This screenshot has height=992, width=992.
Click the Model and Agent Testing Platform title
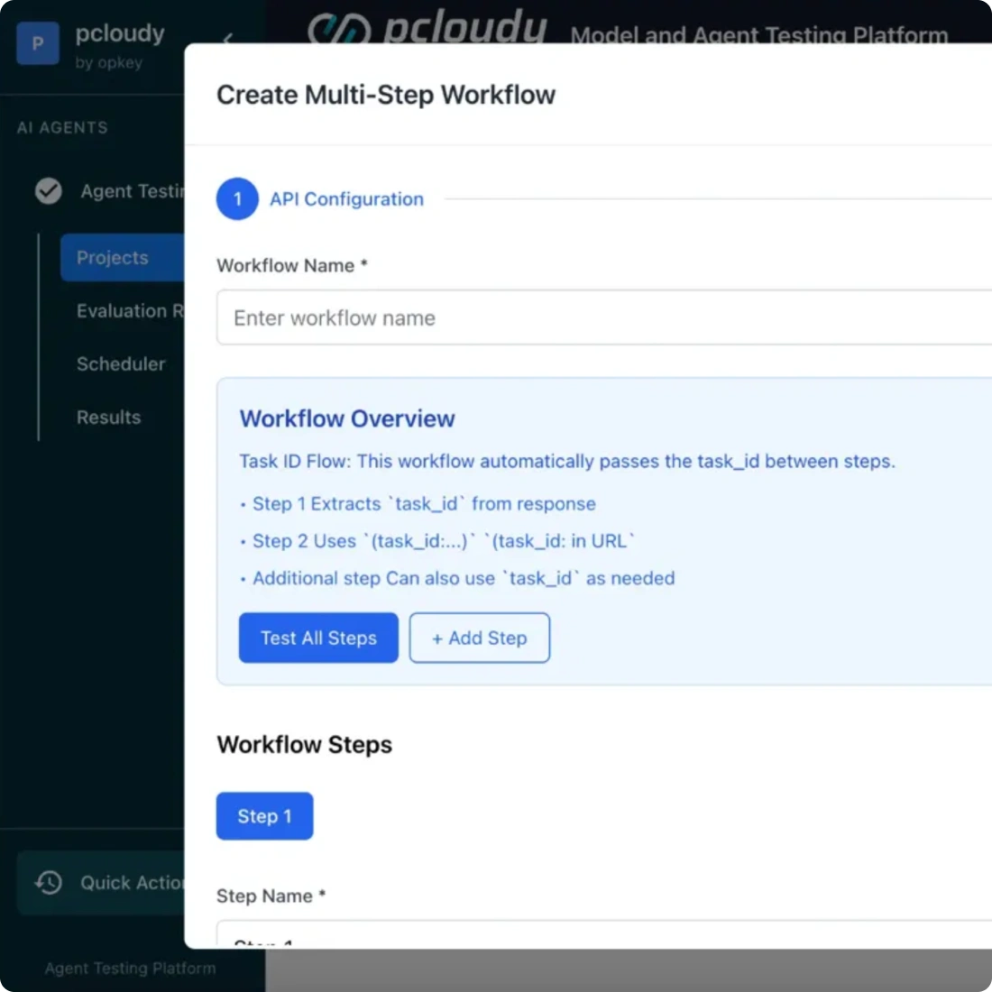coord(758,34)
